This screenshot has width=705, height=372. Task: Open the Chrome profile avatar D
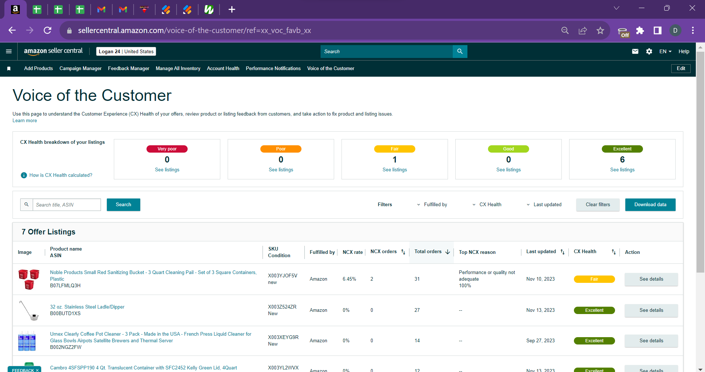point(675,30)
